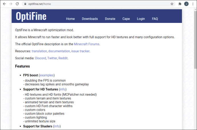Open the Chrome profile avatar
Image resolution: width=197 pixels, height=130 pixels.
coord(186,4)
